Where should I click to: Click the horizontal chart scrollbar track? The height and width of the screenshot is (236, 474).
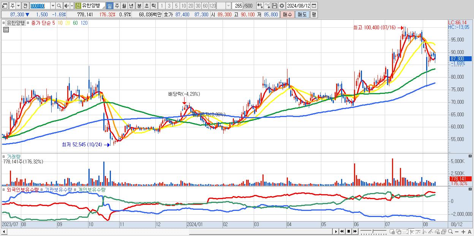coord(169,231)
